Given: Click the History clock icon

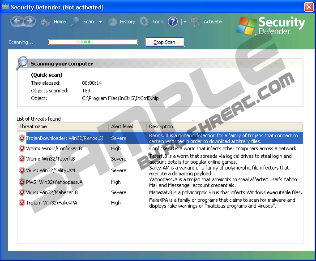Looking at the screenshot, I should tap(112, 22).
